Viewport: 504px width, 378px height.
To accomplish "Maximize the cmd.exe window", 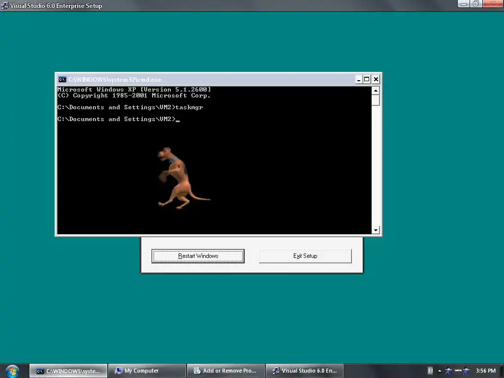I will coord(367,79).
